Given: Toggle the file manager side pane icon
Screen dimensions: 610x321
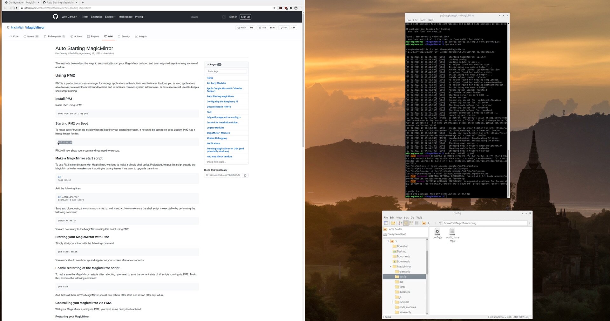Looking at the screenshot, I should pyautogui.click(x=386, y=223).
